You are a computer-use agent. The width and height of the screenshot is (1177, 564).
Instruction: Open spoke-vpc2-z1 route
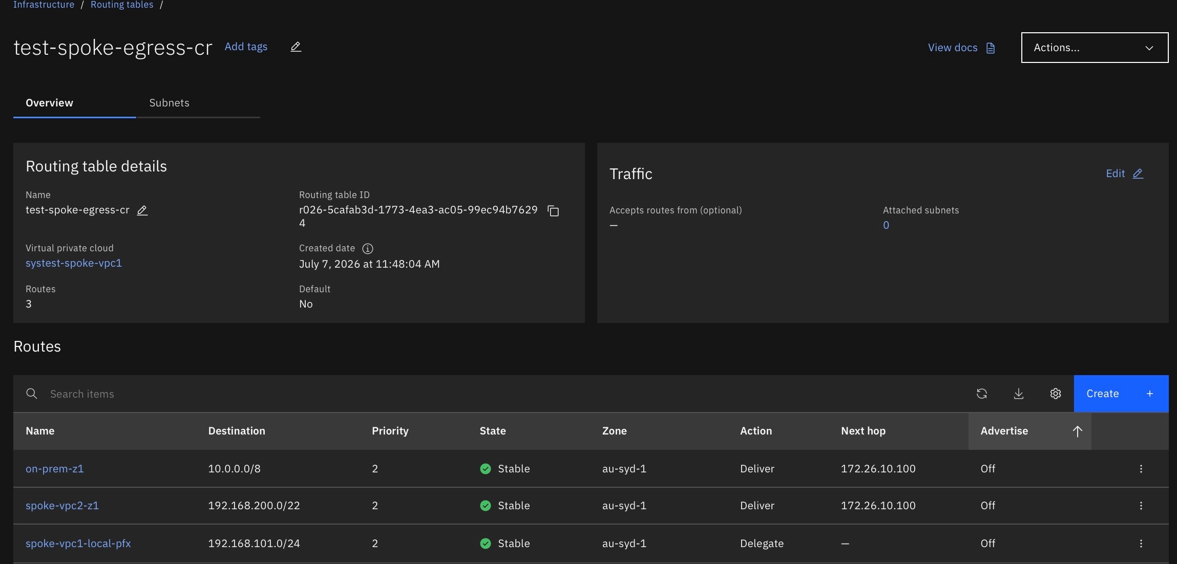click(x=62, y=506)
